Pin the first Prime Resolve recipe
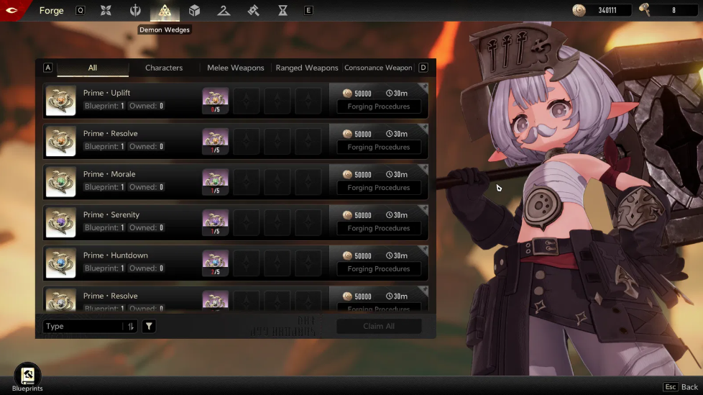 click(x=424, y=127)
